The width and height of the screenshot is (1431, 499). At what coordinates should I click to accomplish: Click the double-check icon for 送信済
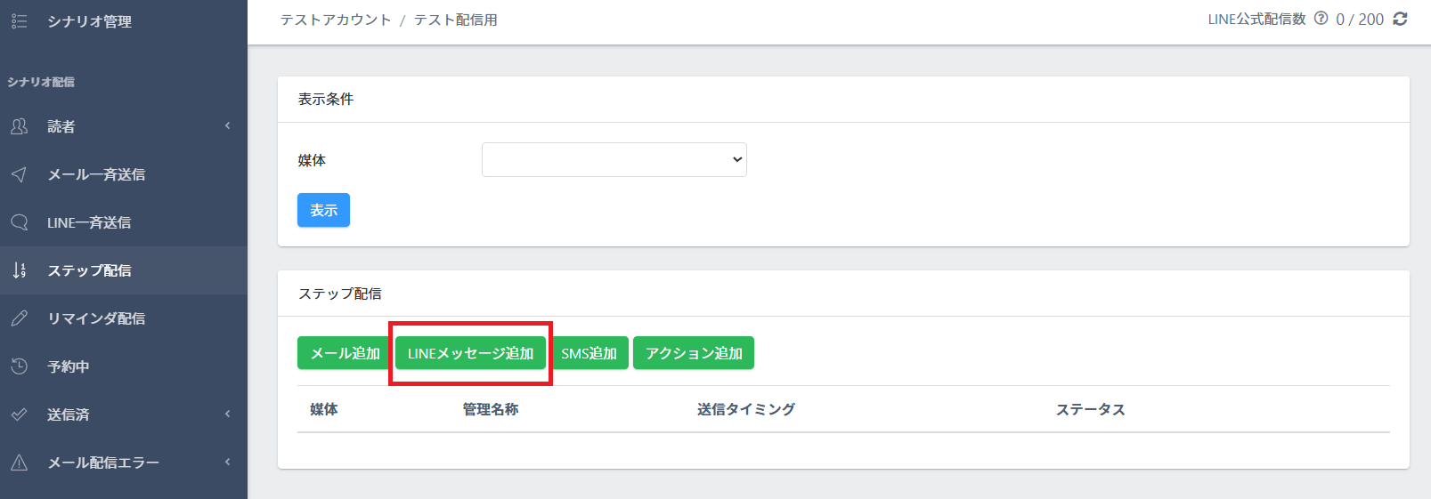click(19, 414)
